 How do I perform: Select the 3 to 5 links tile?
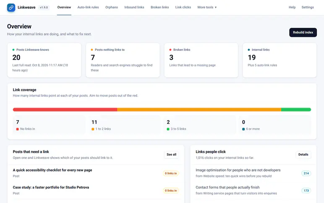tap(200, 125)
